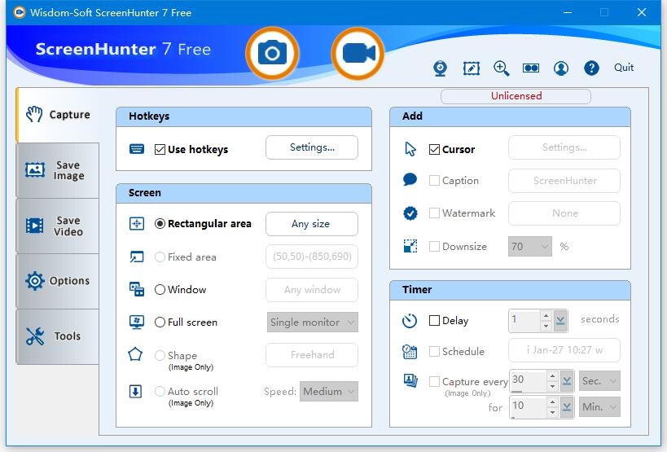Switch to the Save Image tab
Screen dimensions: 667x452
click(58, 170)
